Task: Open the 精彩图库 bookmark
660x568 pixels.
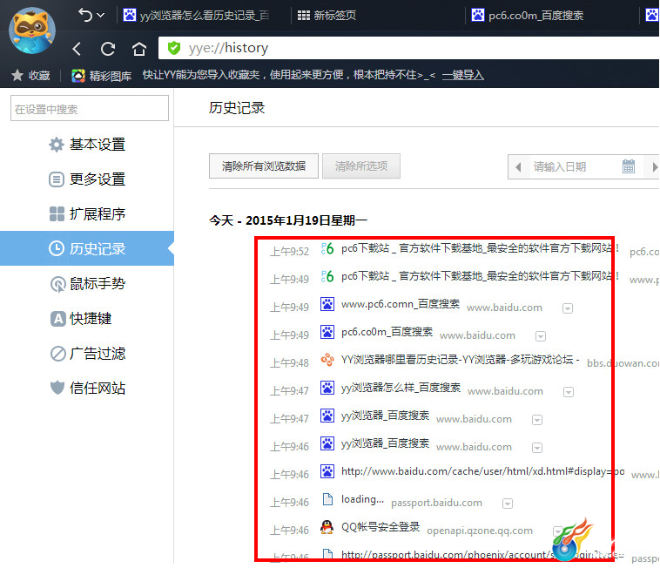Action: 102,76
